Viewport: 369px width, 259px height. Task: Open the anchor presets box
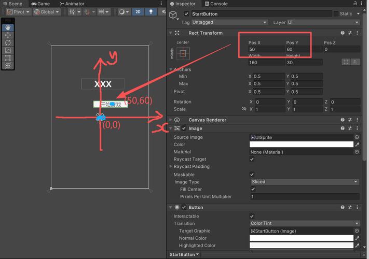point(183,53)
